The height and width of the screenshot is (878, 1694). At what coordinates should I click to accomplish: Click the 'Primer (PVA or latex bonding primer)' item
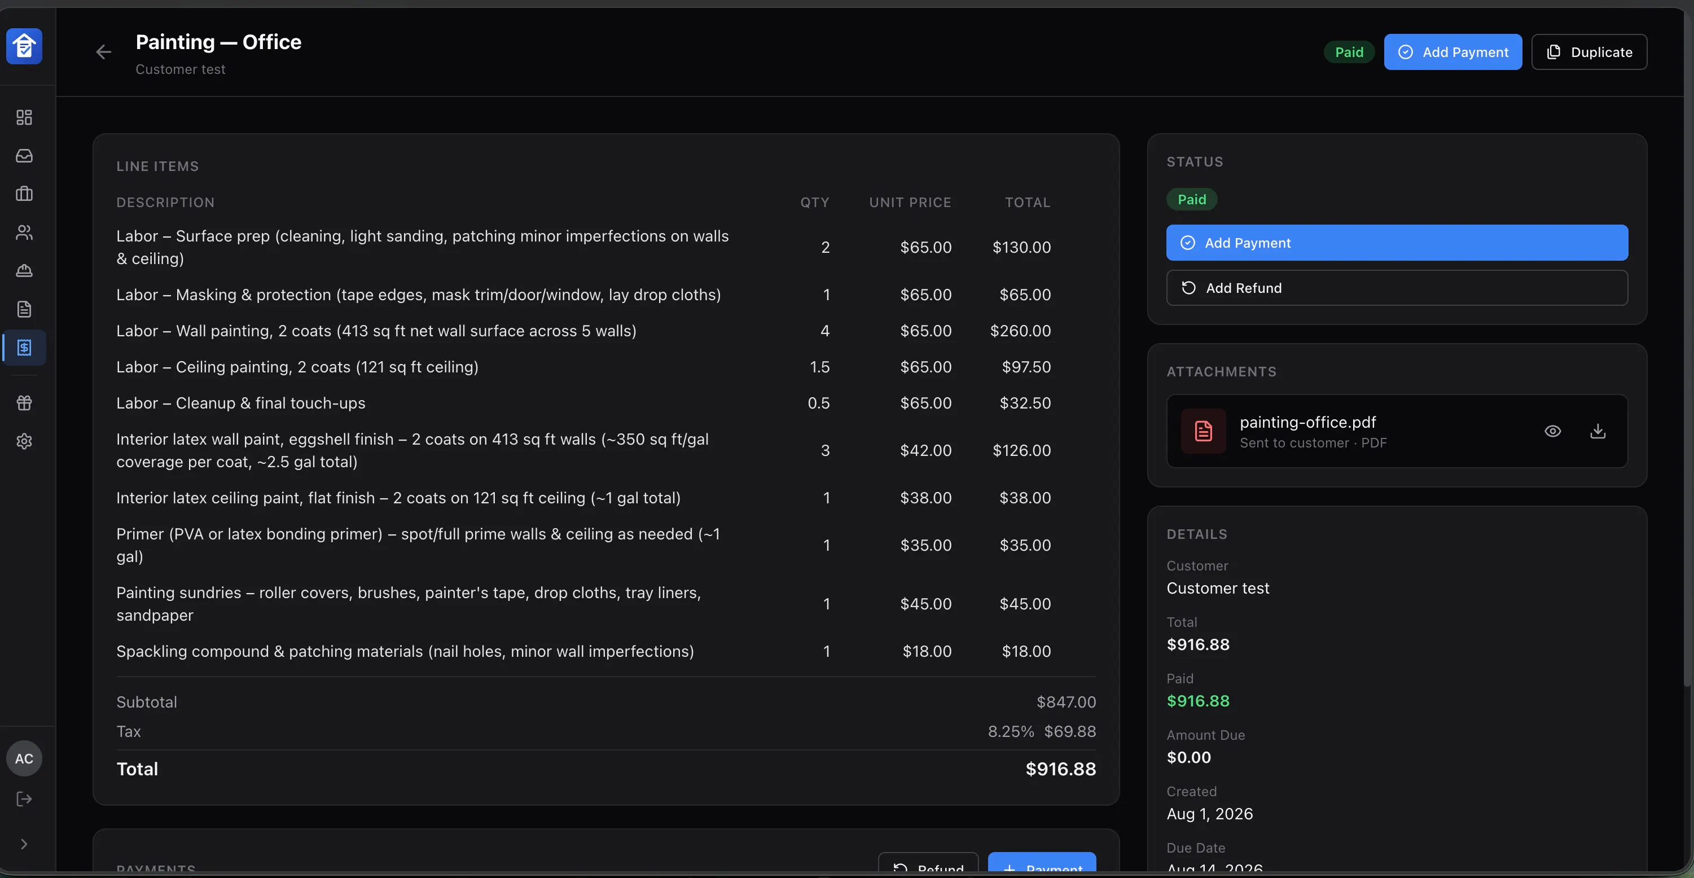(x=418, y=545)
